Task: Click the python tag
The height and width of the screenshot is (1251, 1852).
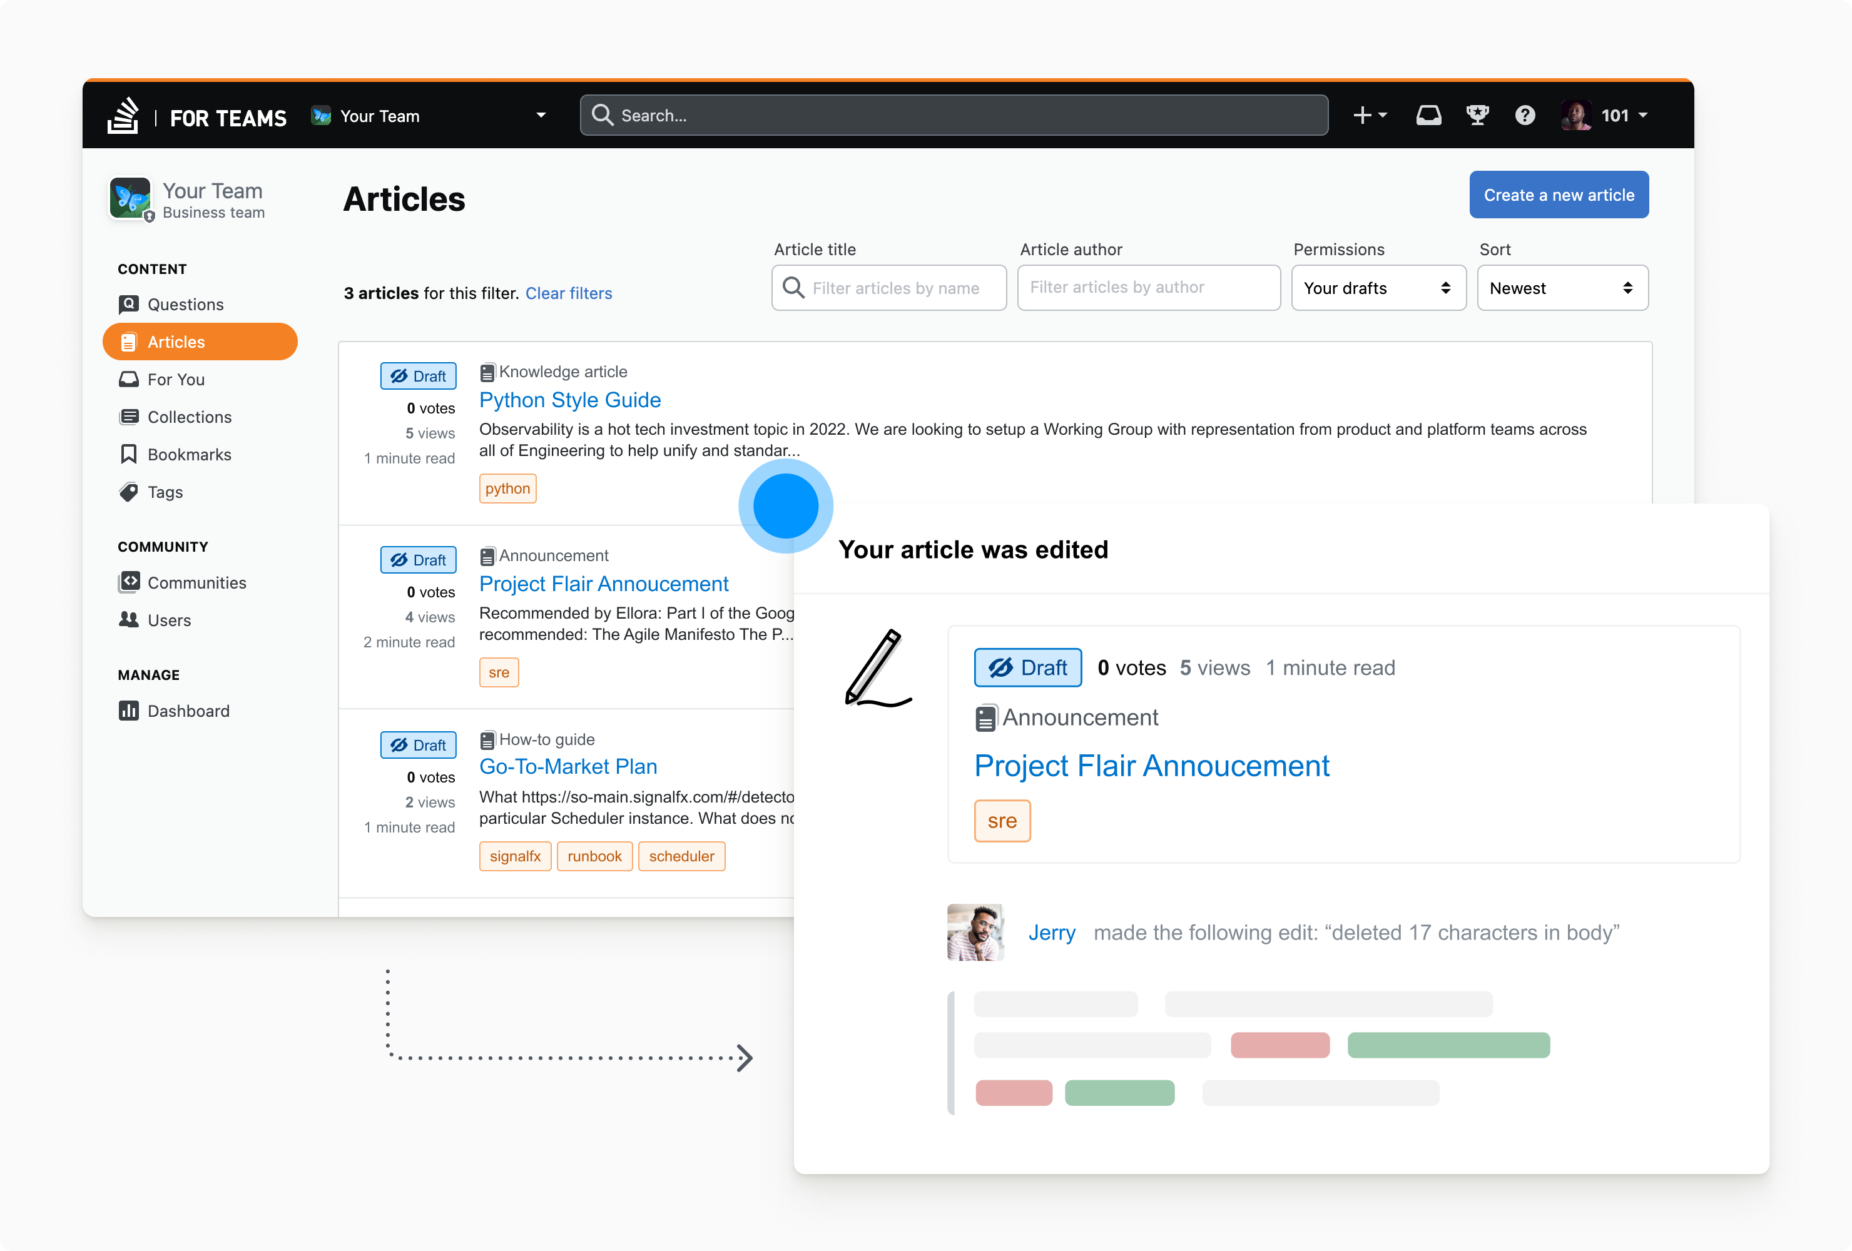Action: click(507, 489)
